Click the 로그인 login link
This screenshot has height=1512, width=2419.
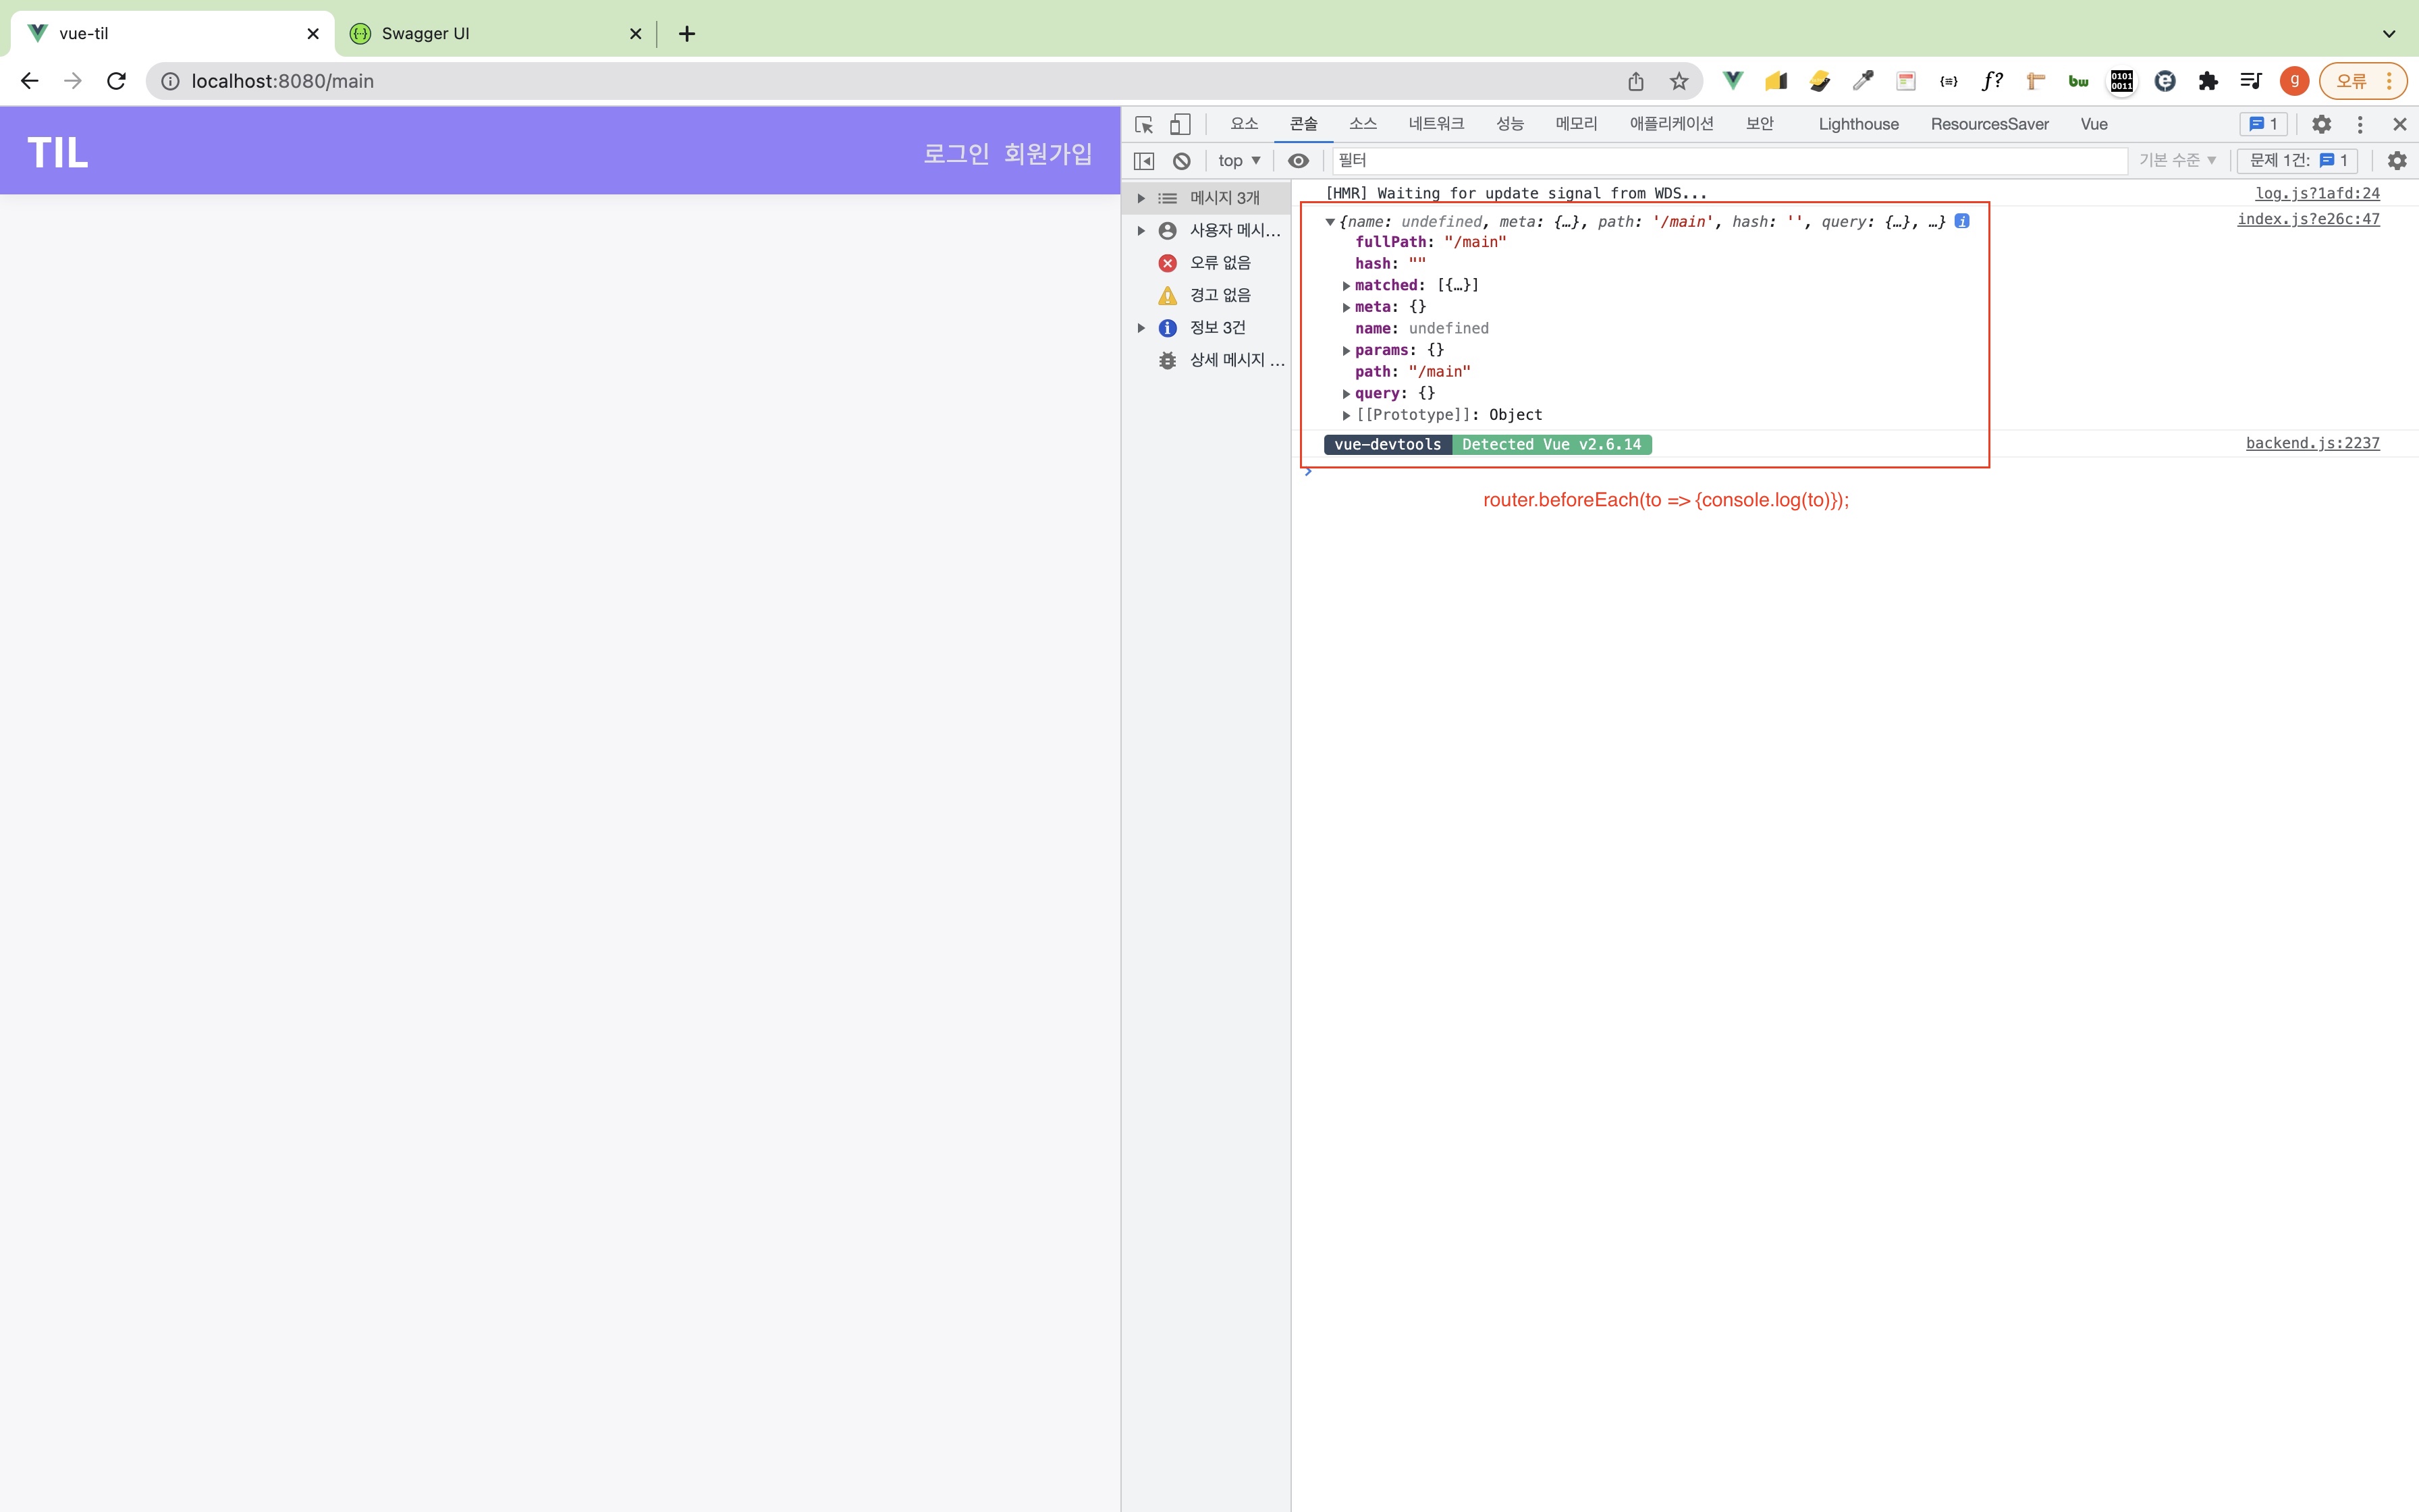pos(956,153)
